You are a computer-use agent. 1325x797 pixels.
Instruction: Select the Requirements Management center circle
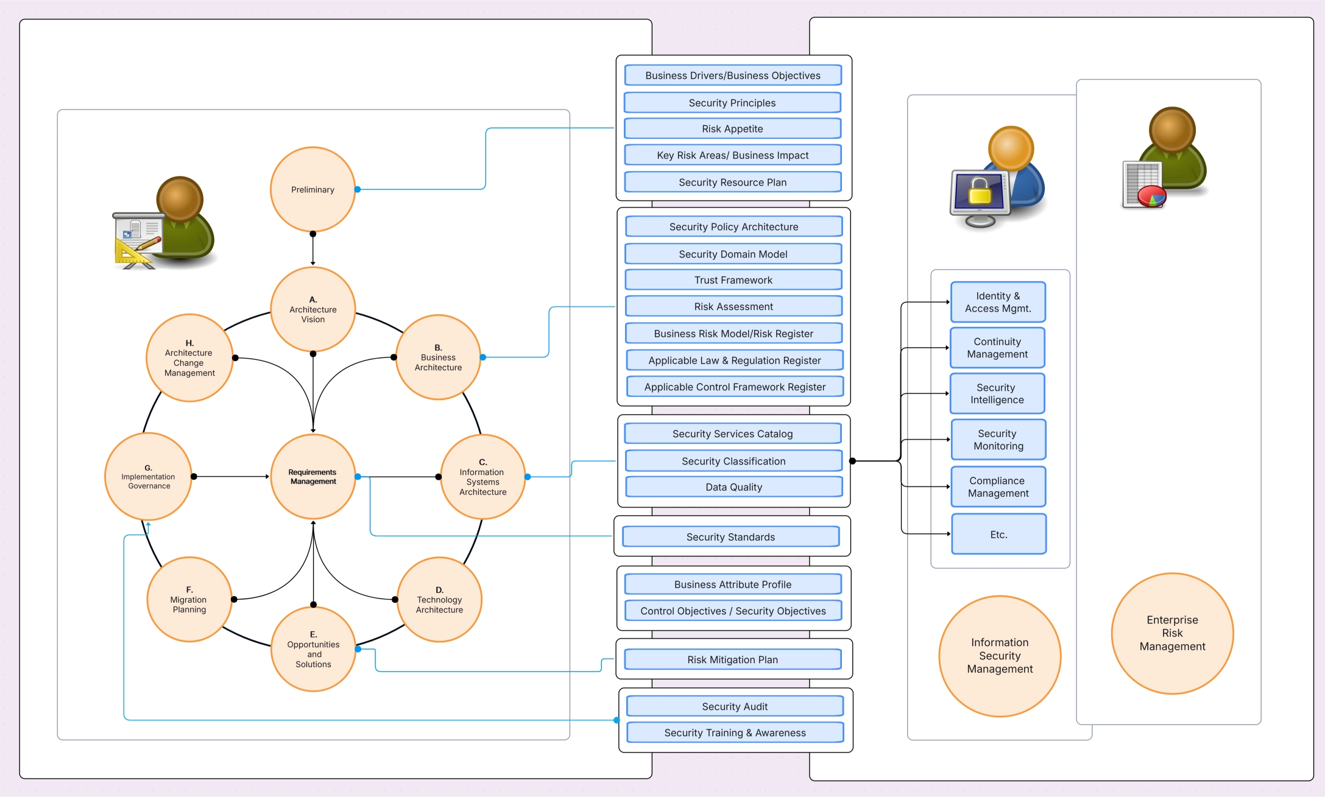click(313, 477)
